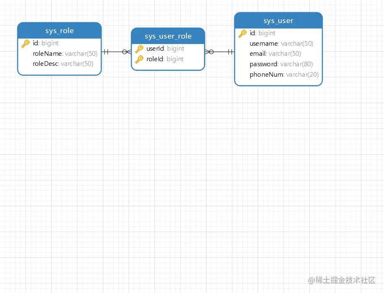Select the email: varchar(50) column
This screenshot has height=293, width=384.
click(275, 54)
